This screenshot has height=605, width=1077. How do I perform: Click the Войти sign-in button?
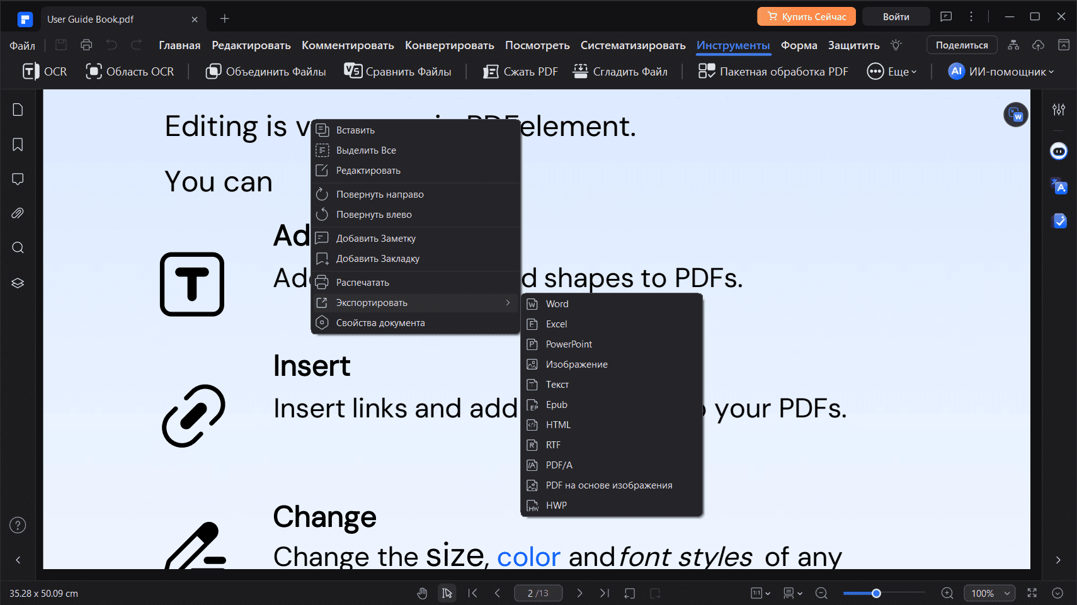pyautogui.click(x=896, y=17)
